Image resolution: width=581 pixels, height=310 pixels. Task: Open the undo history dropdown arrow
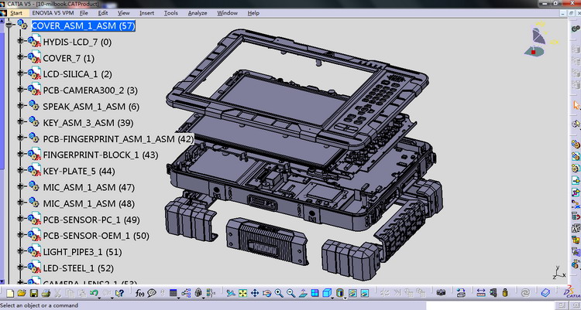point(99,298)
